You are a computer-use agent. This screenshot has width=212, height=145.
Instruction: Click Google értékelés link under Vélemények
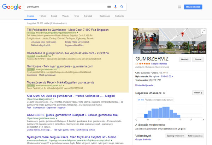[143, 139]
